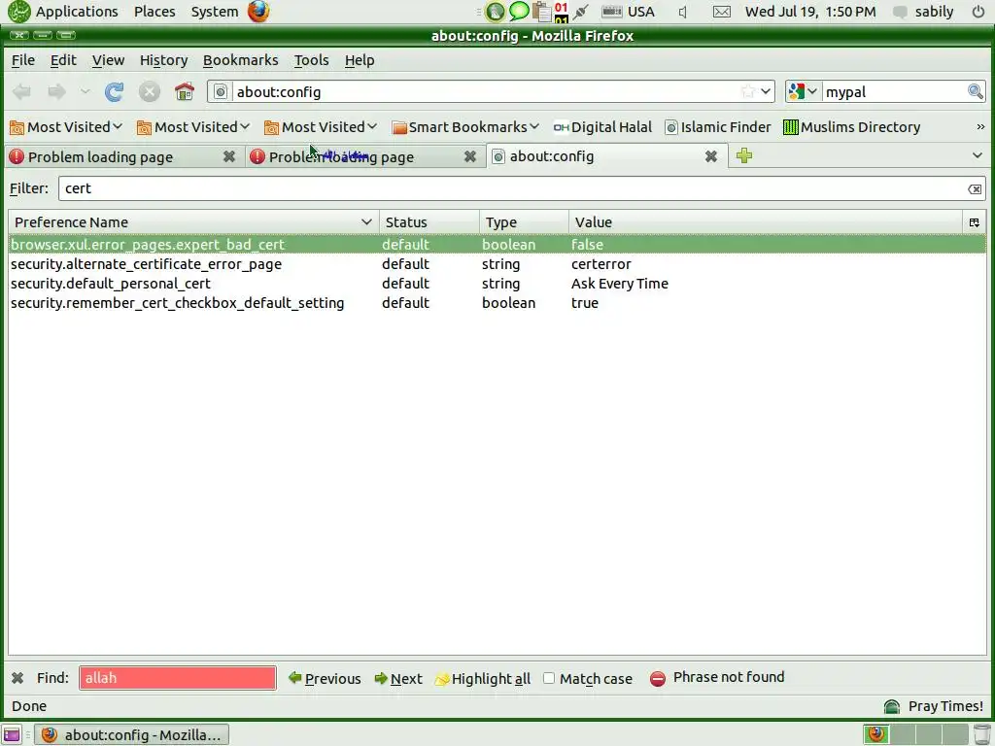Click the search magnifier icon
Image resolution: width=995 pixels, height=746 pixels.
[976, 92]
